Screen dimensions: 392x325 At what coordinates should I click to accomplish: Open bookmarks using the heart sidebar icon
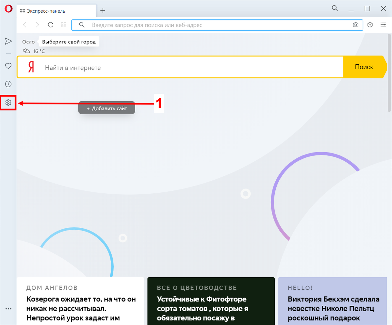8,66
